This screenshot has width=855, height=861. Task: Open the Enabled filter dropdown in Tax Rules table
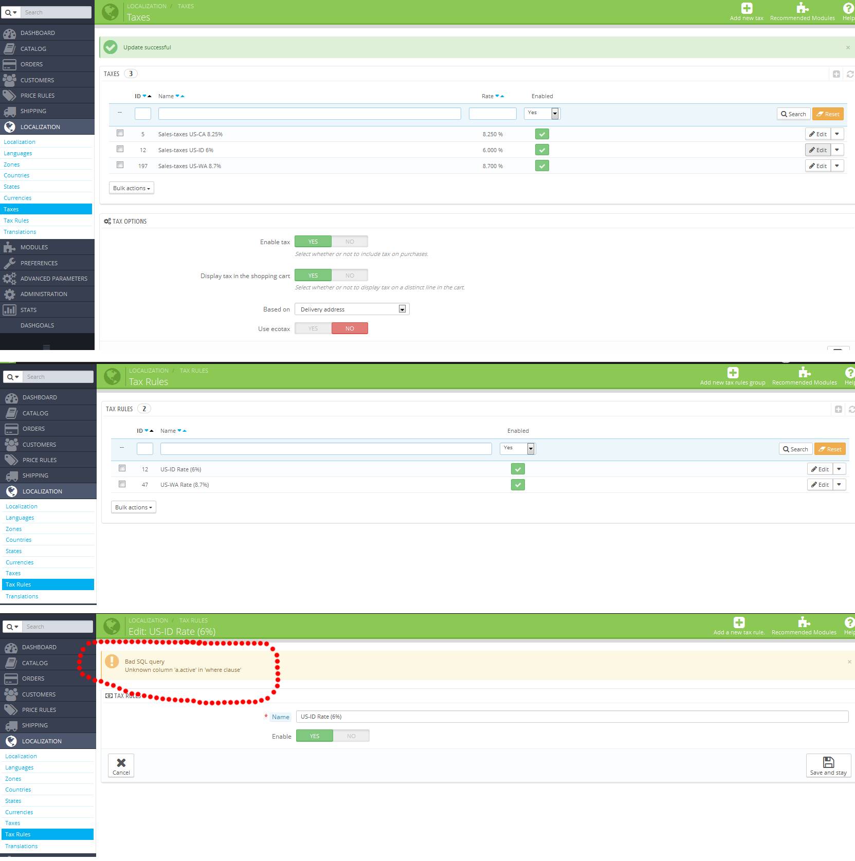click(x=518, y=448)
